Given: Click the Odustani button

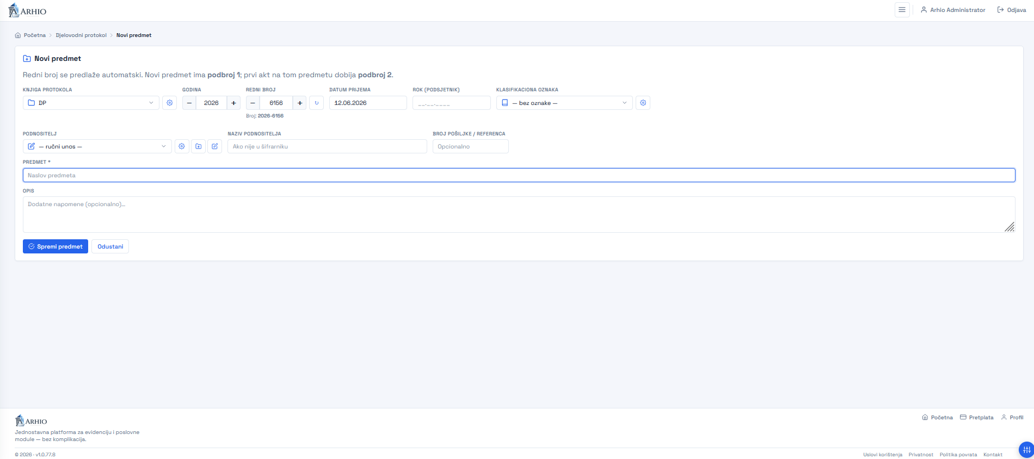Looking at the screenshot, I should (110, 246).
